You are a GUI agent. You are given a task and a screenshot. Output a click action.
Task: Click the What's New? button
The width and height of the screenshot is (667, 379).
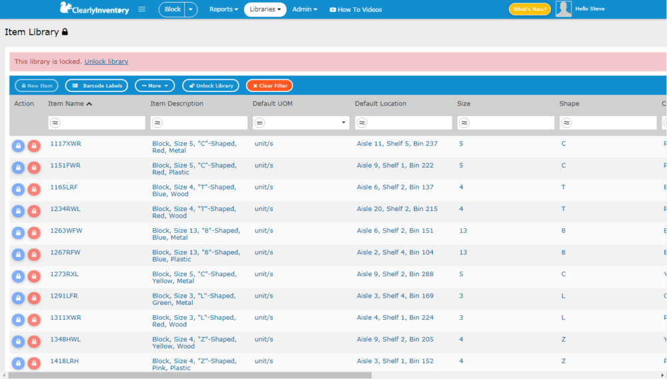pos(530,9)
